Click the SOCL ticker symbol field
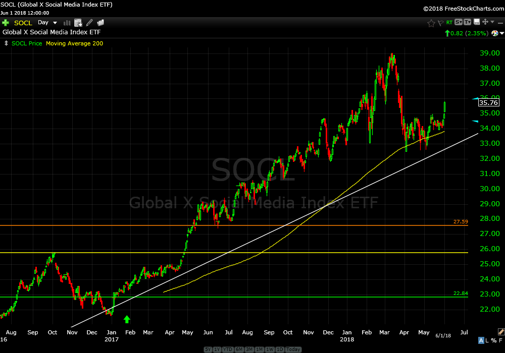The width and height of the screenshot is (505, 353). 23,23
